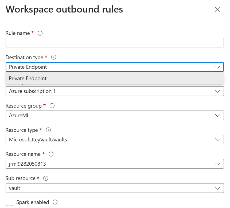
Task: Click the Rule name info icon
Action: click(x=40, y=33)
